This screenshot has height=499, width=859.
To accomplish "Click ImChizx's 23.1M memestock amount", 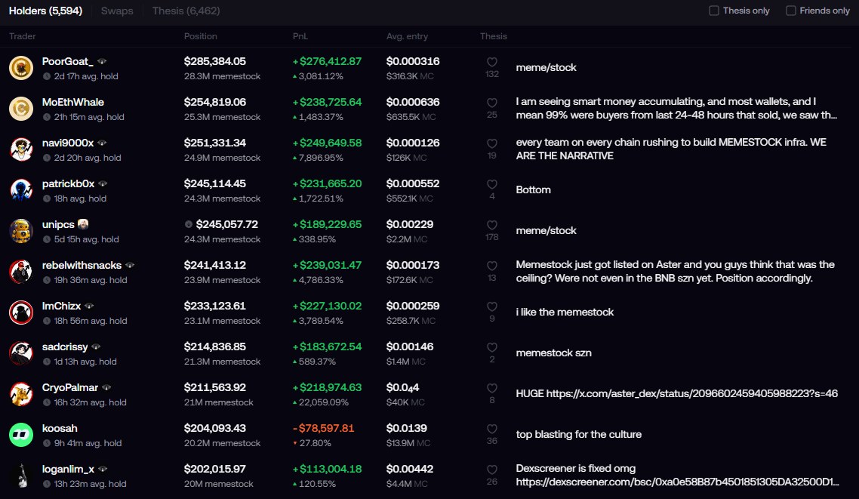I will [x=223, y=321].
